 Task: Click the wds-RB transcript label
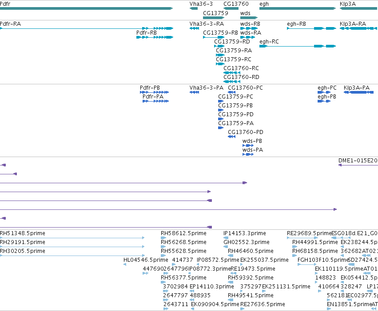pyautogui.click(x=250, y=24)
